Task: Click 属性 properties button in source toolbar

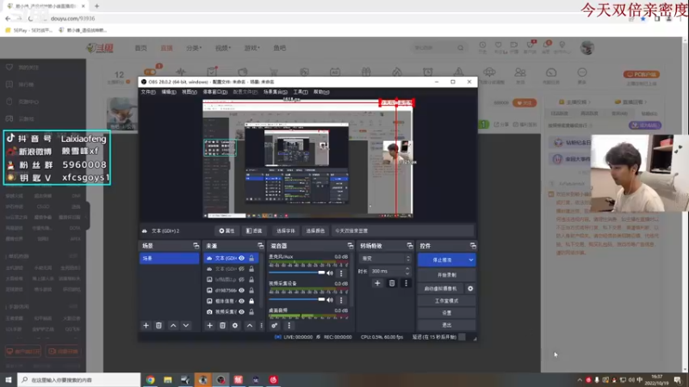Action: tap(227, 230)
